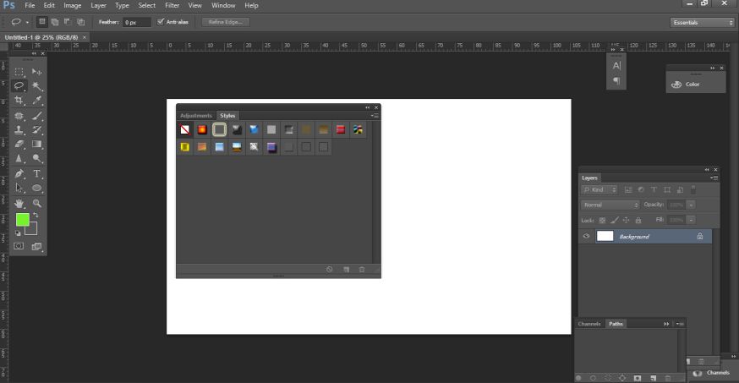This screenshot has width=739, height=383.
Task: Switch to the Adjustments tab
Action: click(196, 116)
